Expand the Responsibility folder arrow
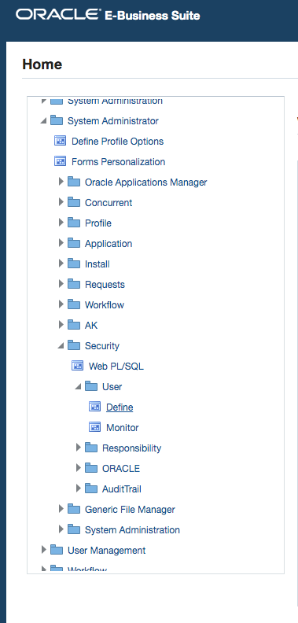The image size is (298, 623). point(79,448)
